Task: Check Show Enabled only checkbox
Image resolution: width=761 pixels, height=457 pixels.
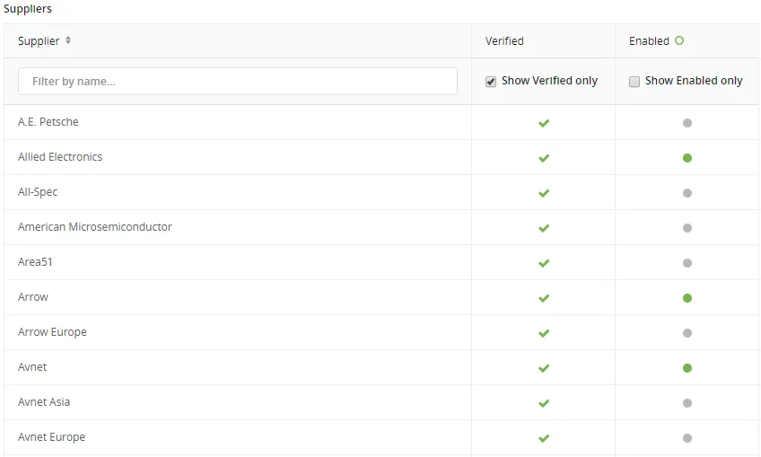Action: click(x=634, y=81)
